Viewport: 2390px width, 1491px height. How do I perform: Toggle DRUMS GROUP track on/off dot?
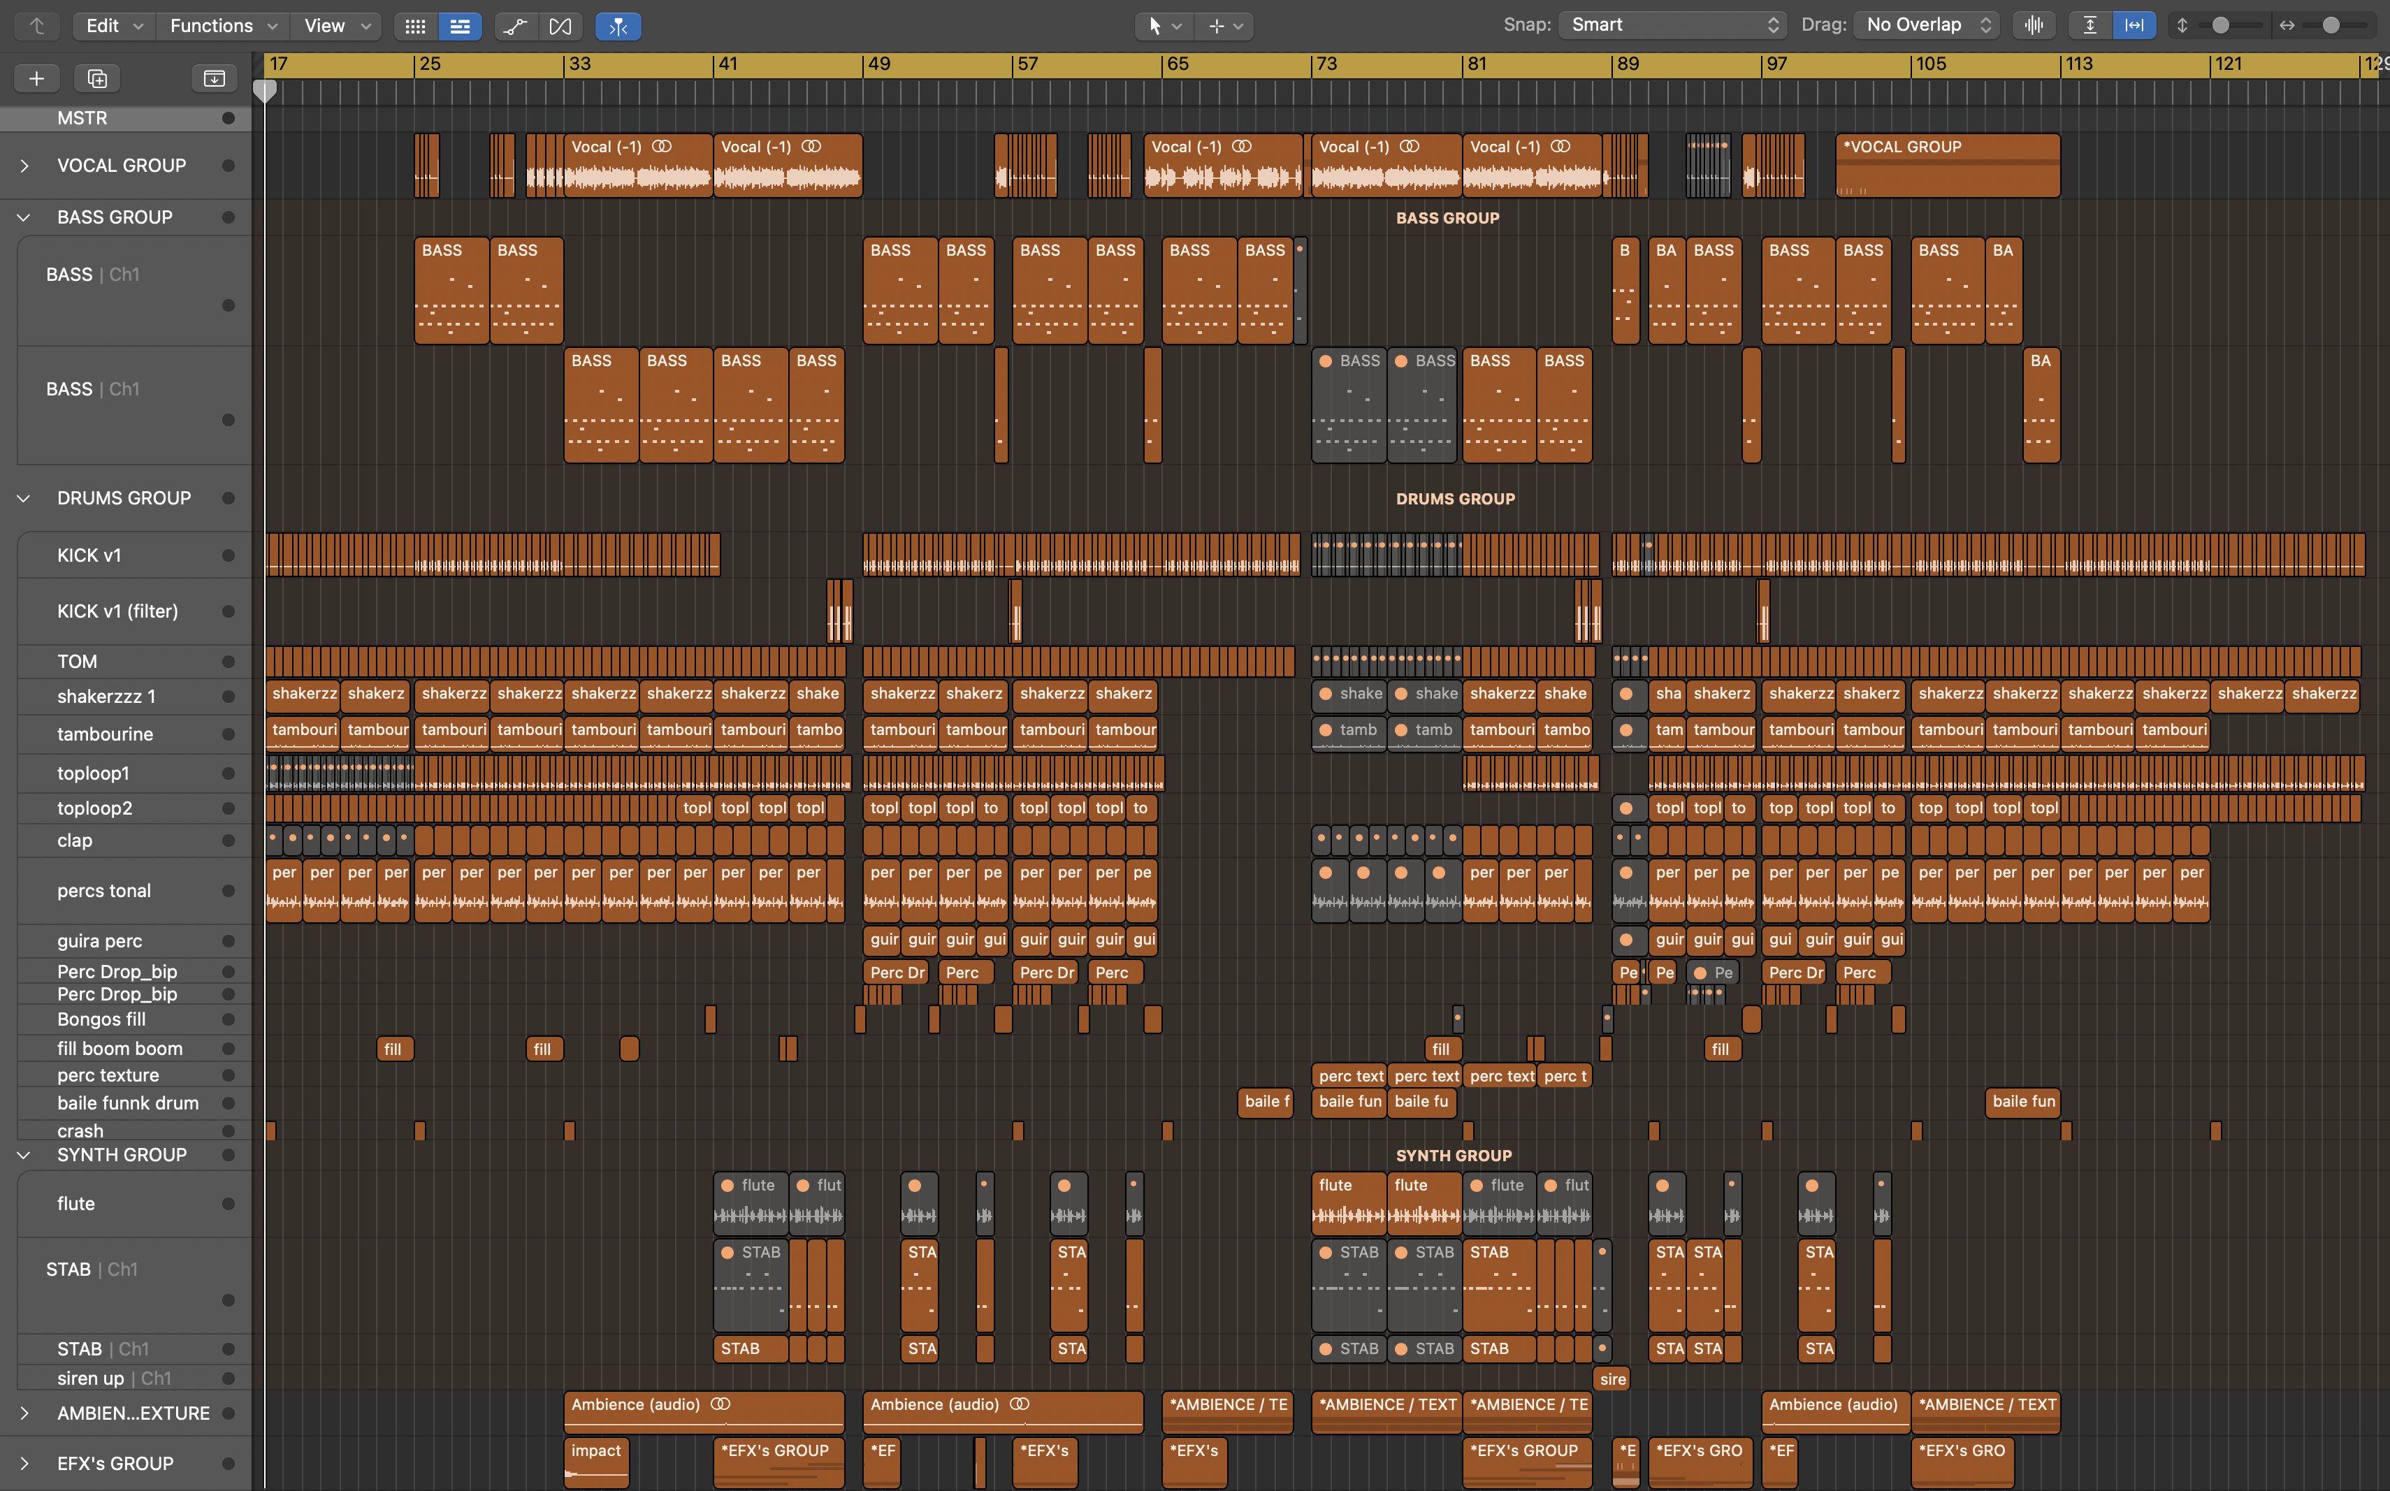[228, 498]
